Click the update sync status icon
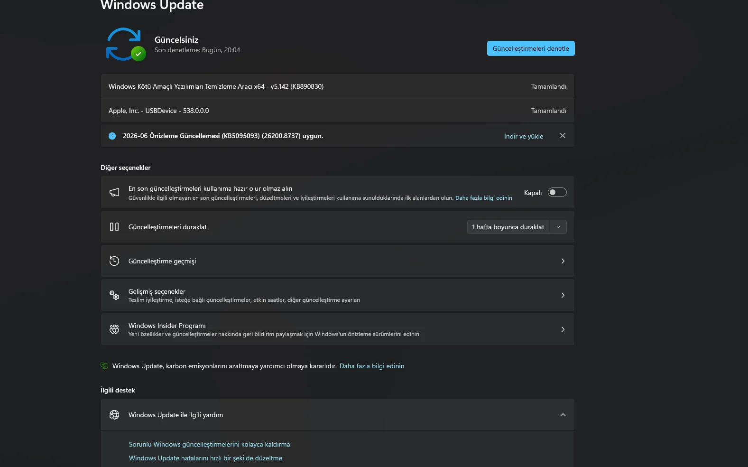 coord(125,44)
